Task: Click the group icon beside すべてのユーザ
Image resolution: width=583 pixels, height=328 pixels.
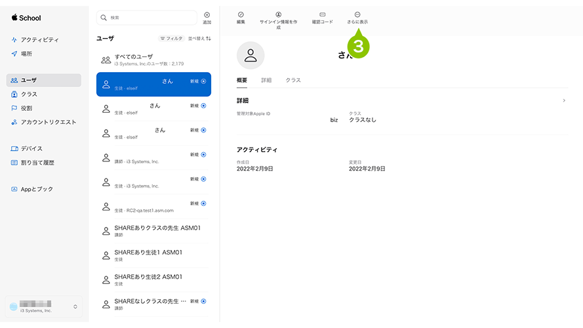Action: point(106,60)
